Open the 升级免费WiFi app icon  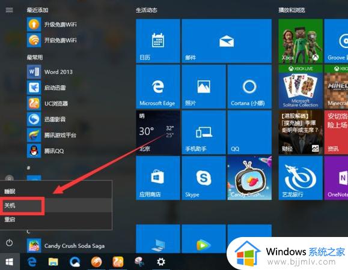[34, 24]
